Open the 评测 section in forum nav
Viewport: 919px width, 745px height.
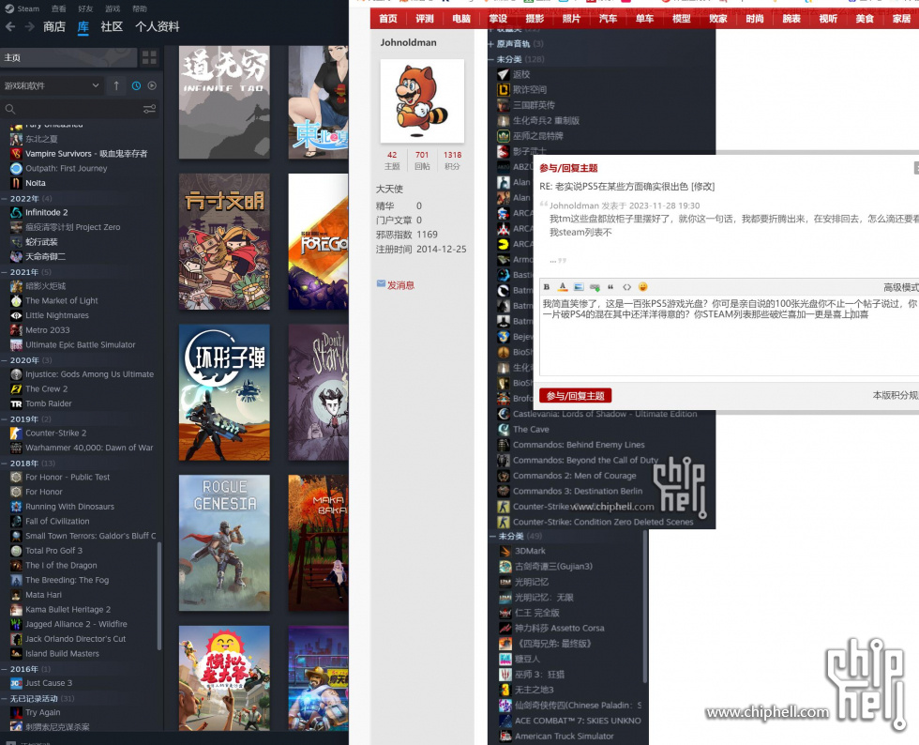tap(425, 19)
